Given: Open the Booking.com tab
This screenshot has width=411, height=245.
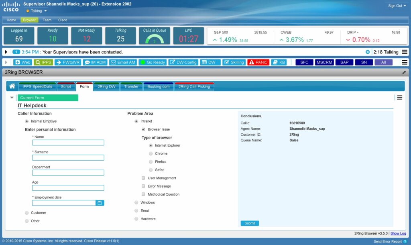Looking at the screenshot, I should pyautogui.click(x=158, y=86).
